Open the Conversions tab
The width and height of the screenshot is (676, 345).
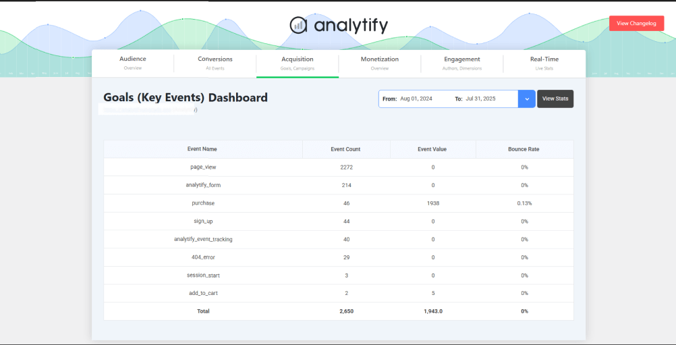point(215,63)
